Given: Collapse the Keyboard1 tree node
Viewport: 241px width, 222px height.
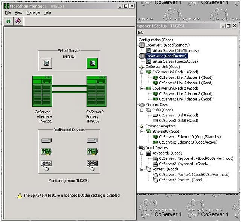Looking at the screenshot, I should tap(142, 153).
